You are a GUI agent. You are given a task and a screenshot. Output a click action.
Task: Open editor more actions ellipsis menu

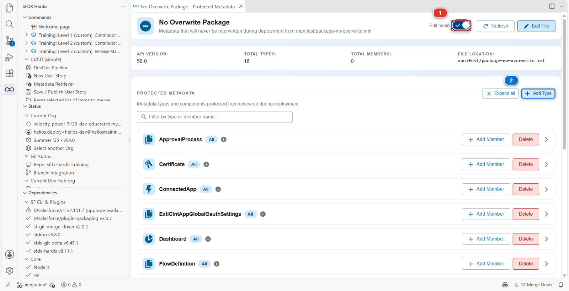[562, 6]
